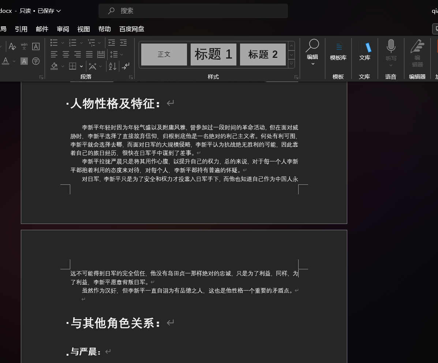Align the paragraph to the left
Image resolution: width=438 pixels, height=363 pixels.
(x=54, y=54)
